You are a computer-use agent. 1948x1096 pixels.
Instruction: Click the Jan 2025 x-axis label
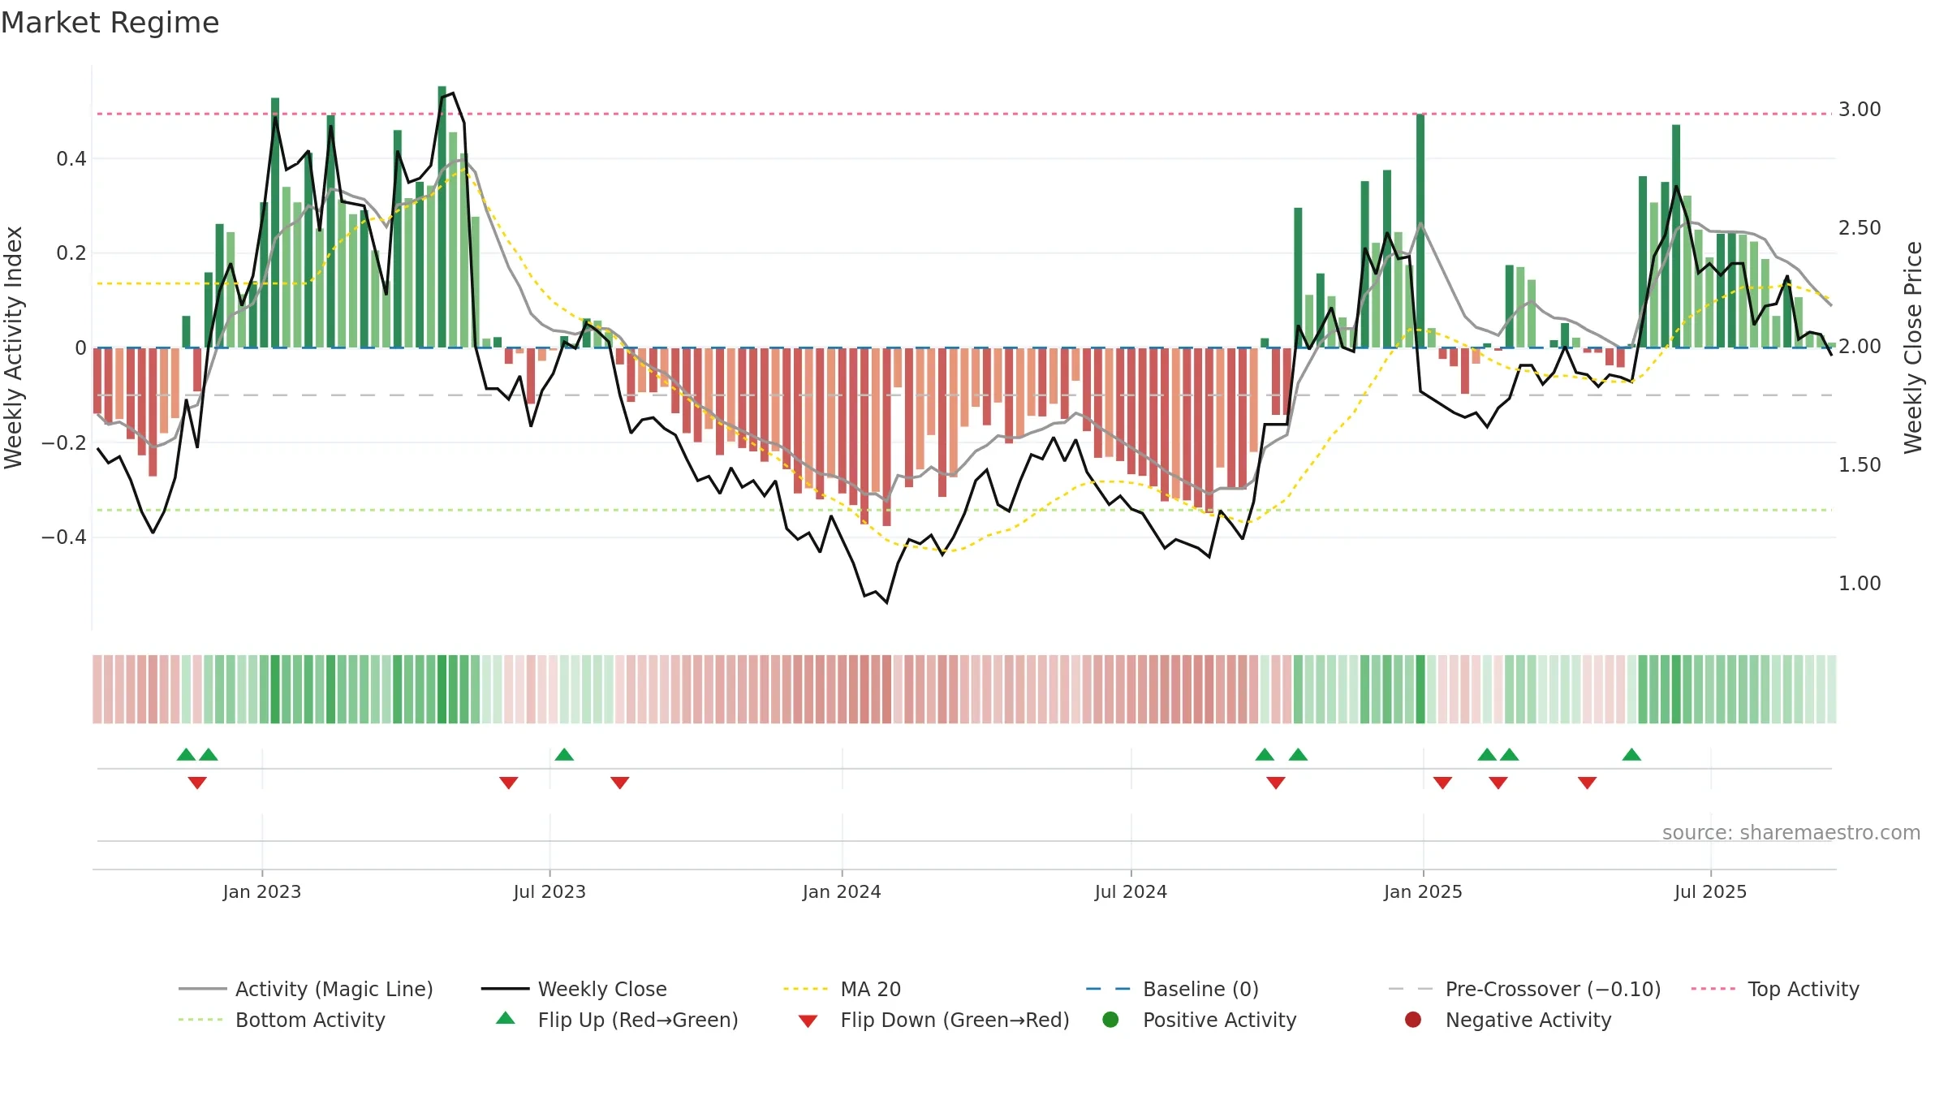[1423, 891]
